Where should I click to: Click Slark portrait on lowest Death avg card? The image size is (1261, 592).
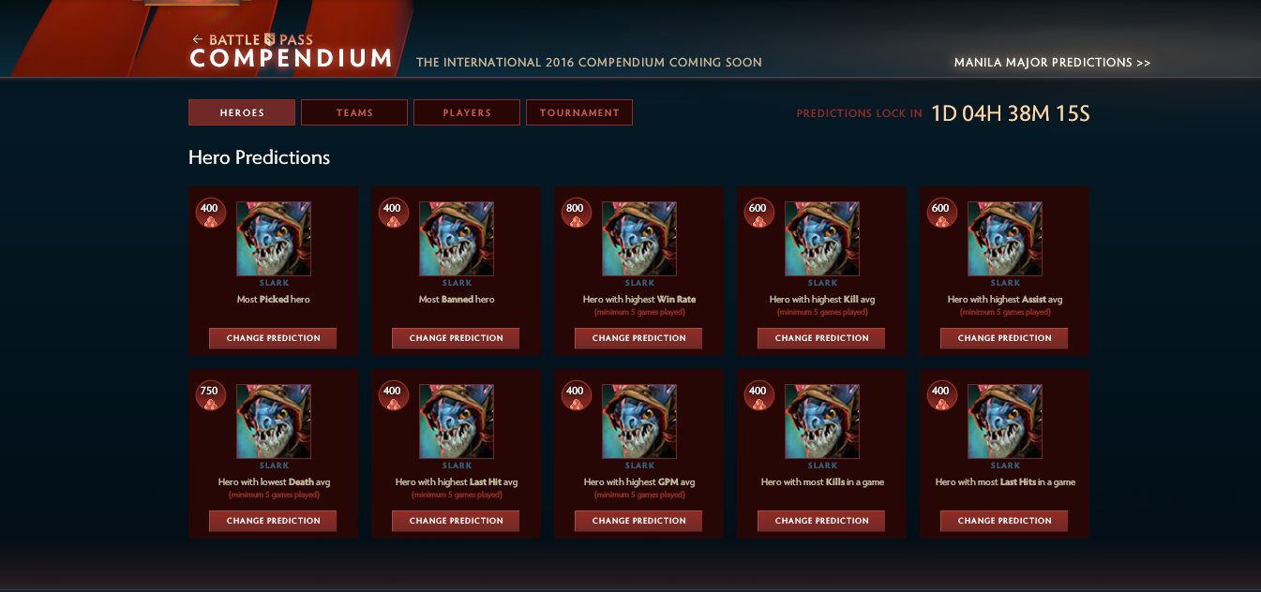tap(274, 422)
